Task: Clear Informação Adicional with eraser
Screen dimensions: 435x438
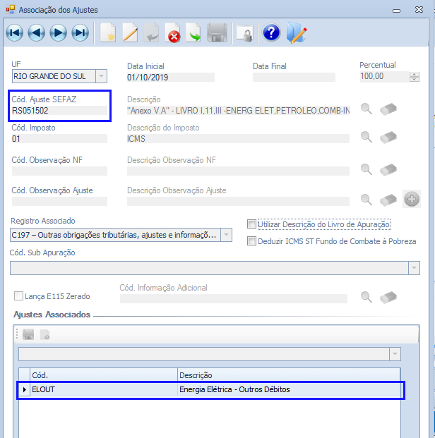Action: [x=388, y=297]
